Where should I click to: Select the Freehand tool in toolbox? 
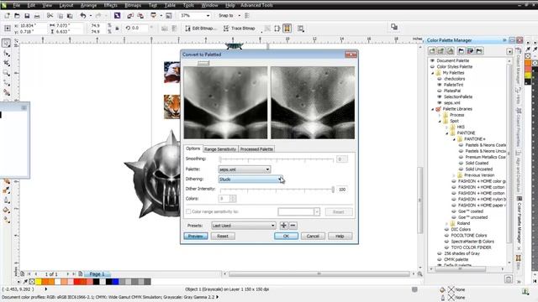pos(6,83)
